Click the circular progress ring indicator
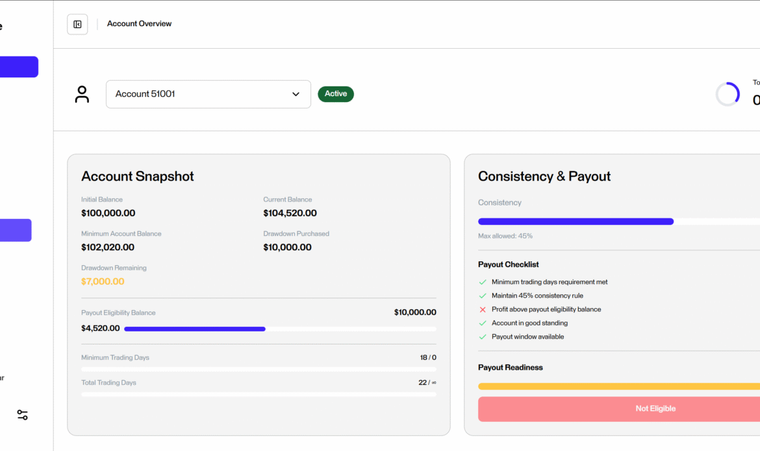The width and height of the screenshot is (760, 451). pos(728,94)
